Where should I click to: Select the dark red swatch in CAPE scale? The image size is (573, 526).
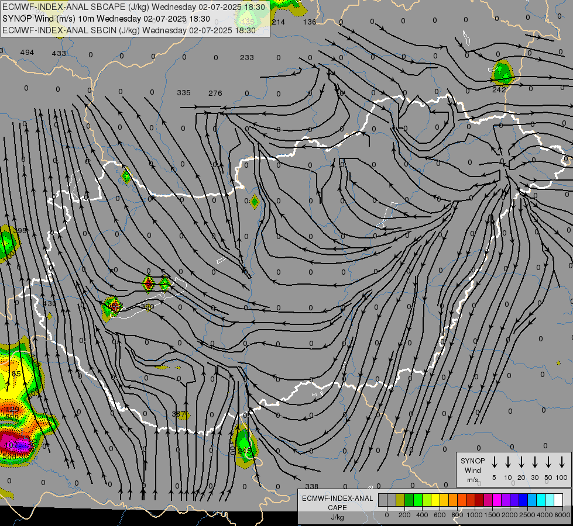pos(479,500)
